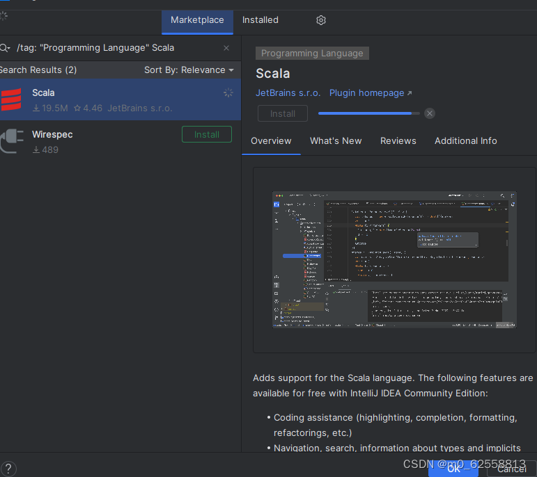
Task: Click the Scala plugin screenshot preview
Action: point(394,259)
